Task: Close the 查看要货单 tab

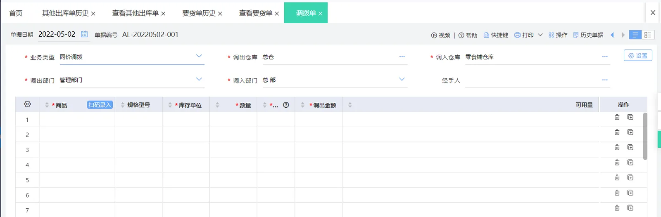Action: pyautogui.click(x=277, y=14)
